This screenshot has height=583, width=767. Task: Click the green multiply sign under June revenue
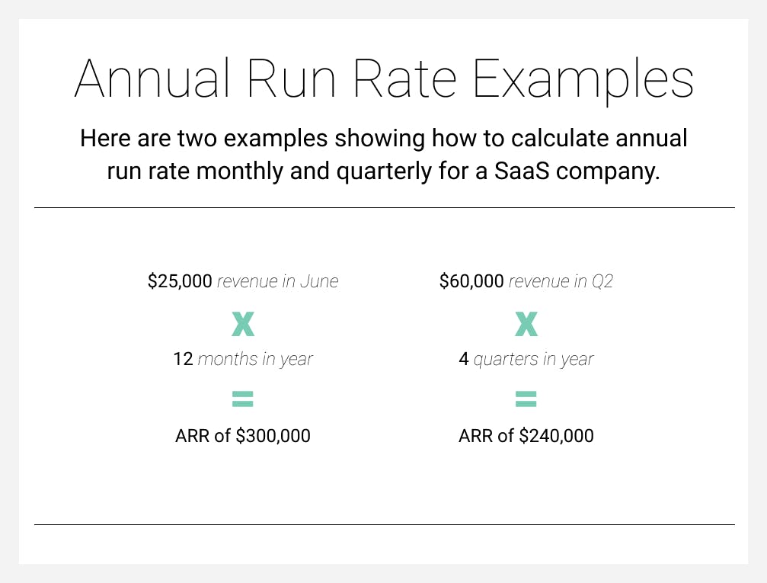click(243, 325)
